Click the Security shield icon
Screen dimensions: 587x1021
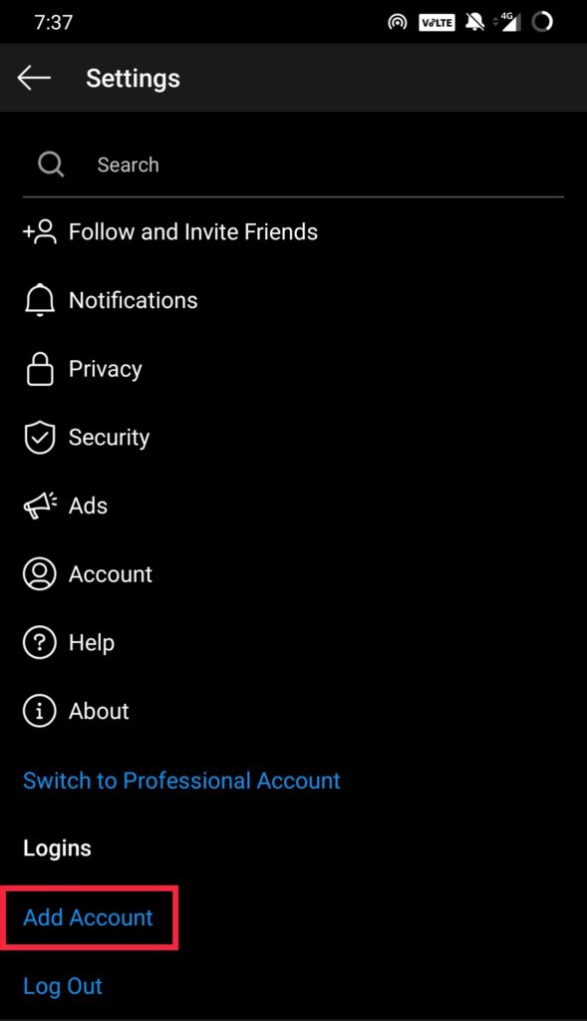[40, 437]
